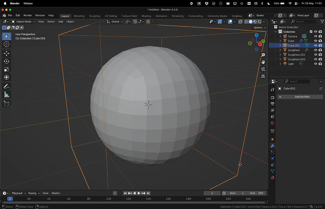Toggle X-ray display in viewport header
Viewport: 325px width, 209px height.
[240, 22]
